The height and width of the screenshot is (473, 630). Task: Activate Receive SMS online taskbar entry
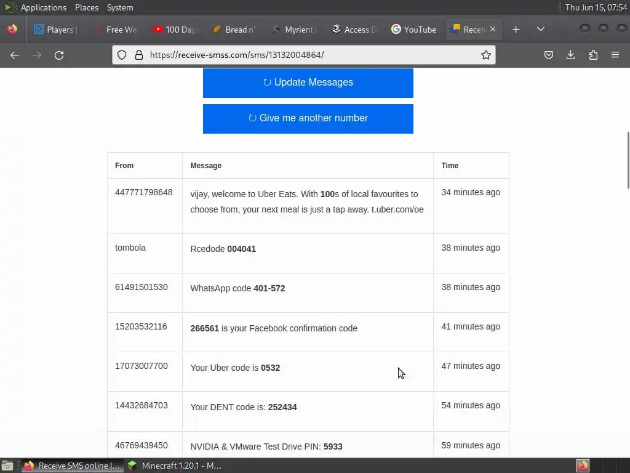[73, 466]
